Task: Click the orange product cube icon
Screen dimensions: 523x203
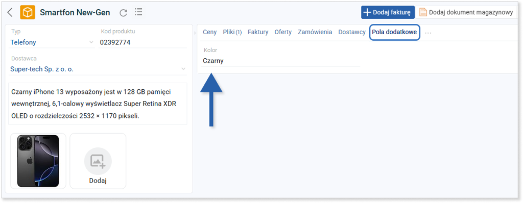Action: tap(28, 12)
